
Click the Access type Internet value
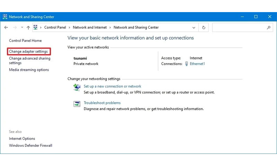(x=196, y=58)
